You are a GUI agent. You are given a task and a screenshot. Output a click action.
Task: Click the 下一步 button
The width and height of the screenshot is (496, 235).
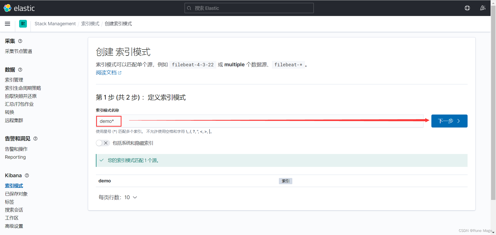coord(449,121)
